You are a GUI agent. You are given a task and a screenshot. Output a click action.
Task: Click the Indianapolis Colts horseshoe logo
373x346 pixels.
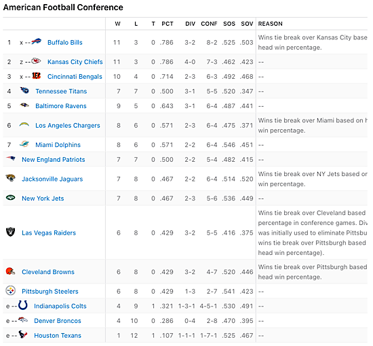coord(23,305)
